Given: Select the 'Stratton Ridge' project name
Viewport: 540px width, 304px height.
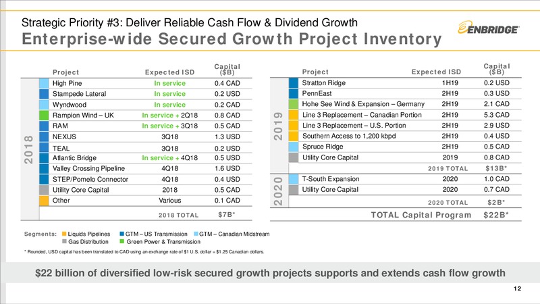Looking at the screenshot, I should coord(324,83).
